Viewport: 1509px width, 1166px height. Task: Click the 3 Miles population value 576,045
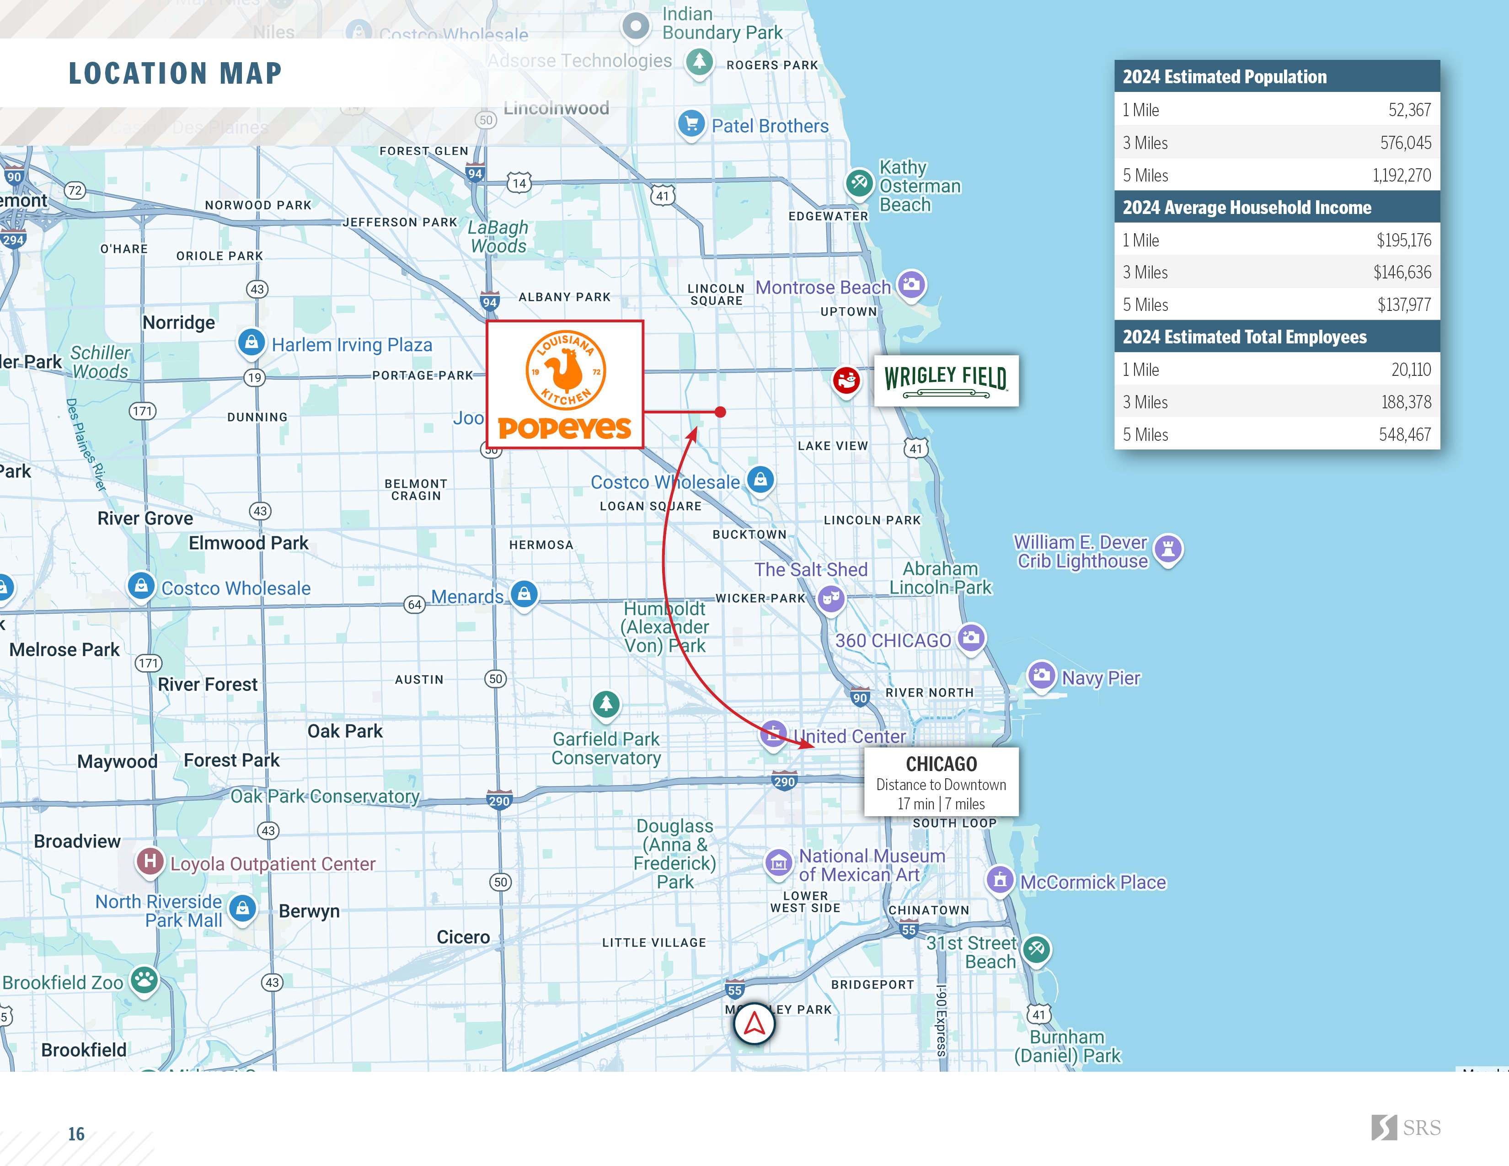point(1405,143)
